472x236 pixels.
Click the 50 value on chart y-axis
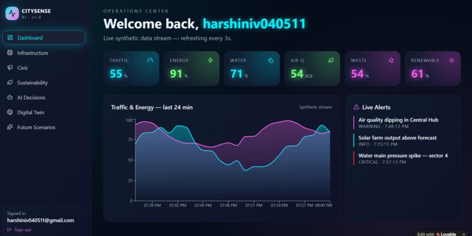tap(130, 160)
